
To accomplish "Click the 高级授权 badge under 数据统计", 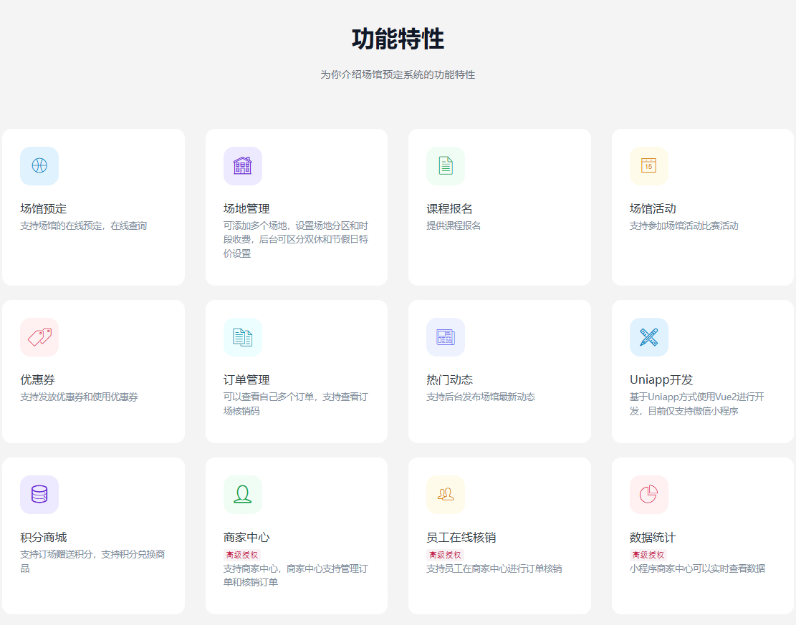I will point(648,555).
